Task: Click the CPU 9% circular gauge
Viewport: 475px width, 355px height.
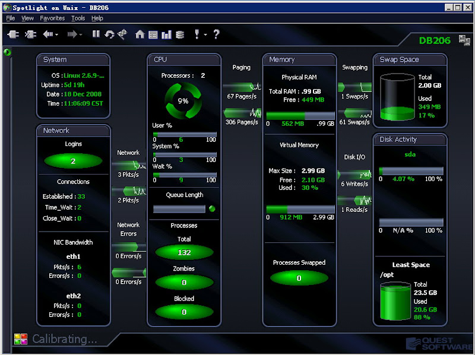Action: click(183, 101)
